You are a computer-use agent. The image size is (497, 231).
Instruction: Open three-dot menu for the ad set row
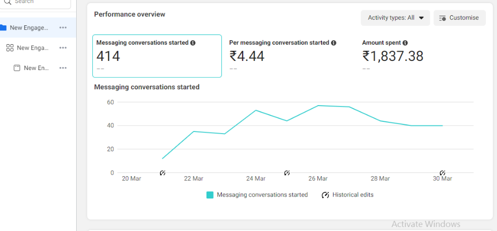63,48
